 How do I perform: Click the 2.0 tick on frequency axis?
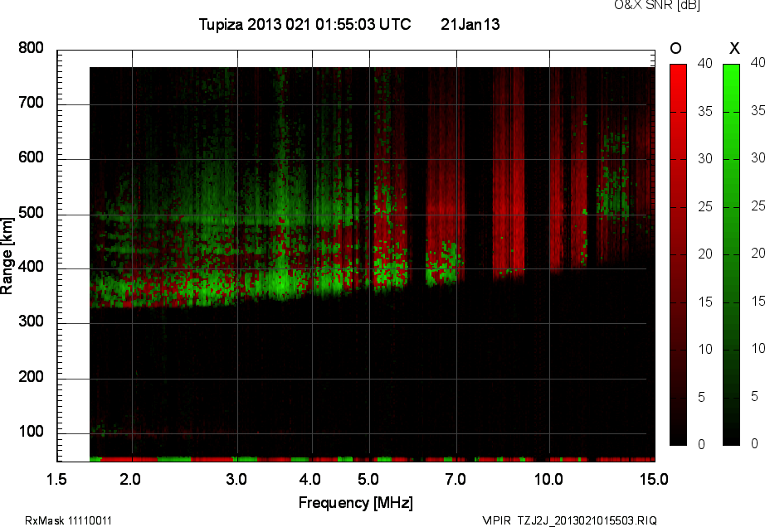coord(131,479)
